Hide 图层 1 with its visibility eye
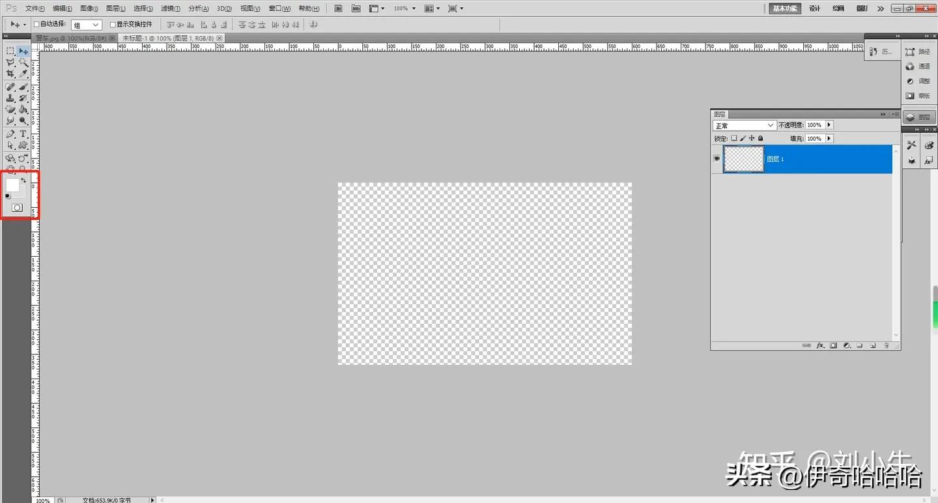The image size is (938, 503). click(x=717, y=158)
